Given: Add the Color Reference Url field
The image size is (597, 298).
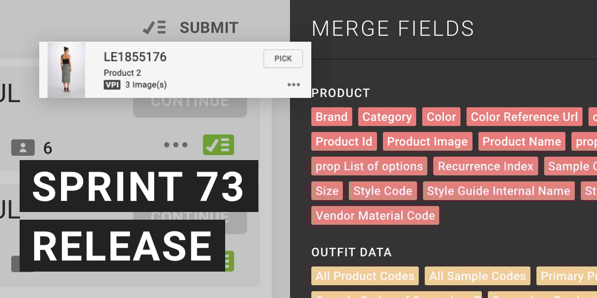Looking at the screenshot, I should [x=524, y=117].
